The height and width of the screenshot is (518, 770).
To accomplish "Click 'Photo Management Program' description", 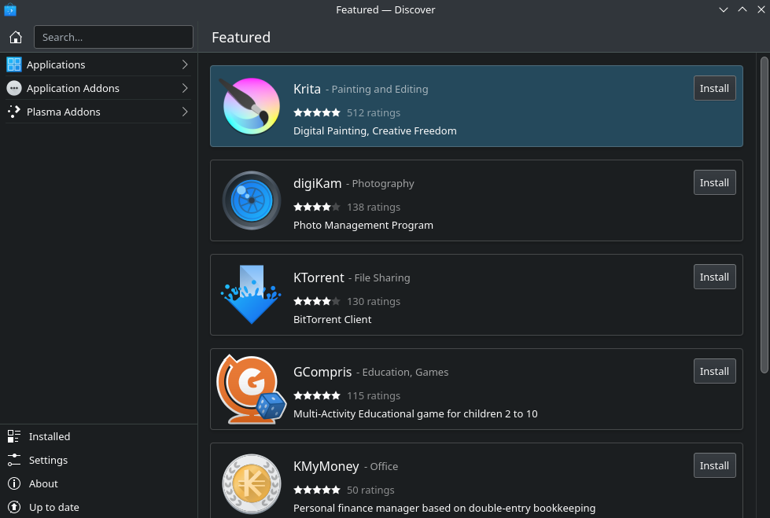I will [x=363, y=226].
